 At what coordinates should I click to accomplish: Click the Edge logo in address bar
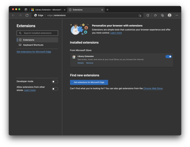35,15
